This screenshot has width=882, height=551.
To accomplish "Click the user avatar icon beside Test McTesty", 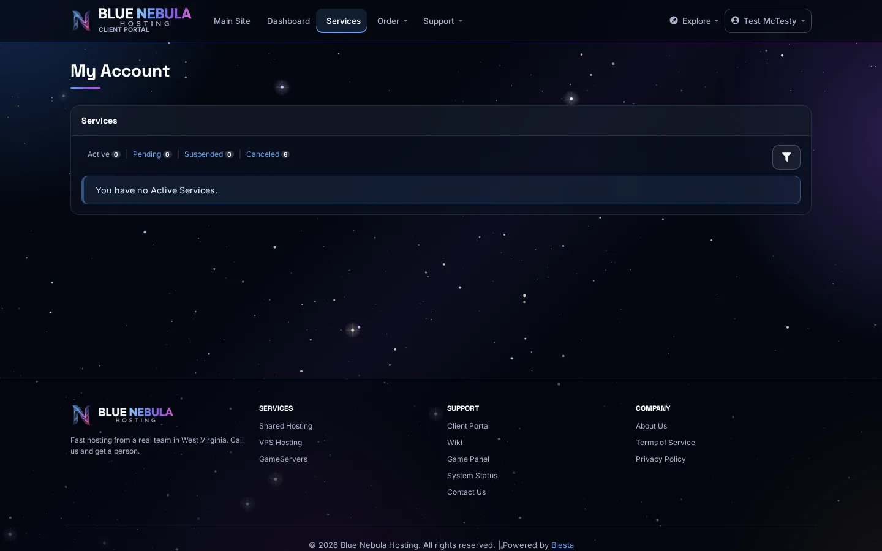I will pos(735,20).
